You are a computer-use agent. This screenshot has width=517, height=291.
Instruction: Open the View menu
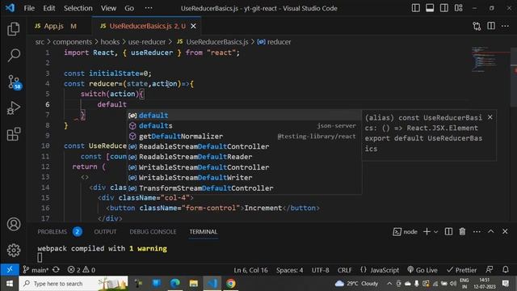pyautogui.click(x=108, y=8)
